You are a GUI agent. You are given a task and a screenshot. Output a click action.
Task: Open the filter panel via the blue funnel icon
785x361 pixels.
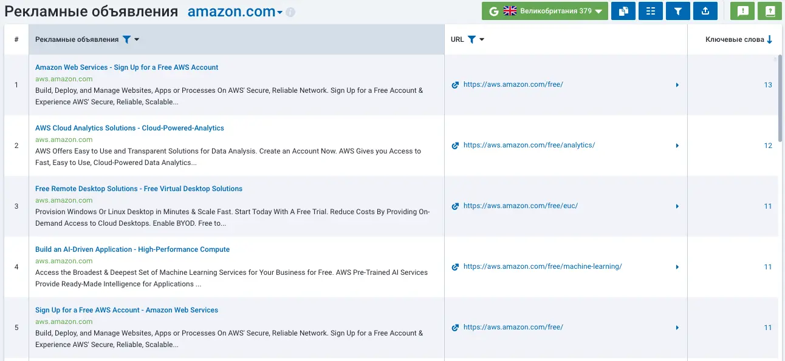(677, 11)
